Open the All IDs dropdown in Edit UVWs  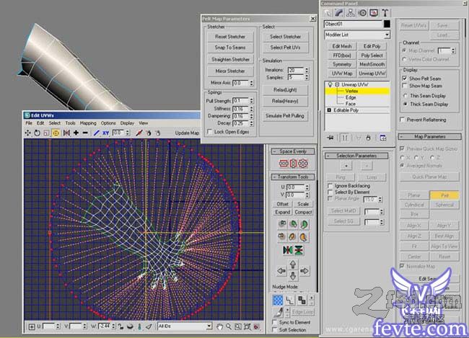(209, 326)
